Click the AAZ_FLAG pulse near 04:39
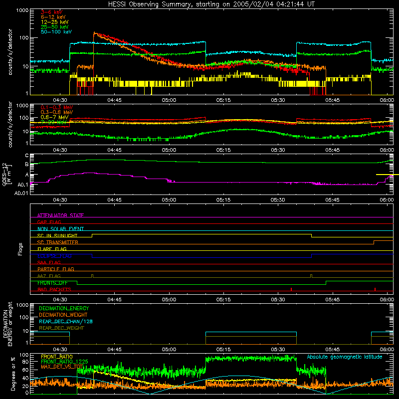 [92, 276]
